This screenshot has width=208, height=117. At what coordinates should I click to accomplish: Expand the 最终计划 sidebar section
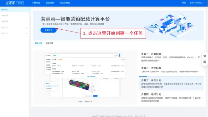coord(14,33)
